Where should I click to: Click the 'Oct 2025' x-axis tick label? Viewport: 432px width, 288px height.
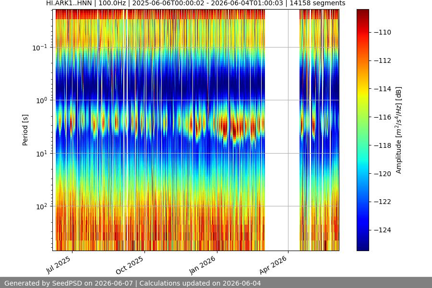(x=130, y=265)
